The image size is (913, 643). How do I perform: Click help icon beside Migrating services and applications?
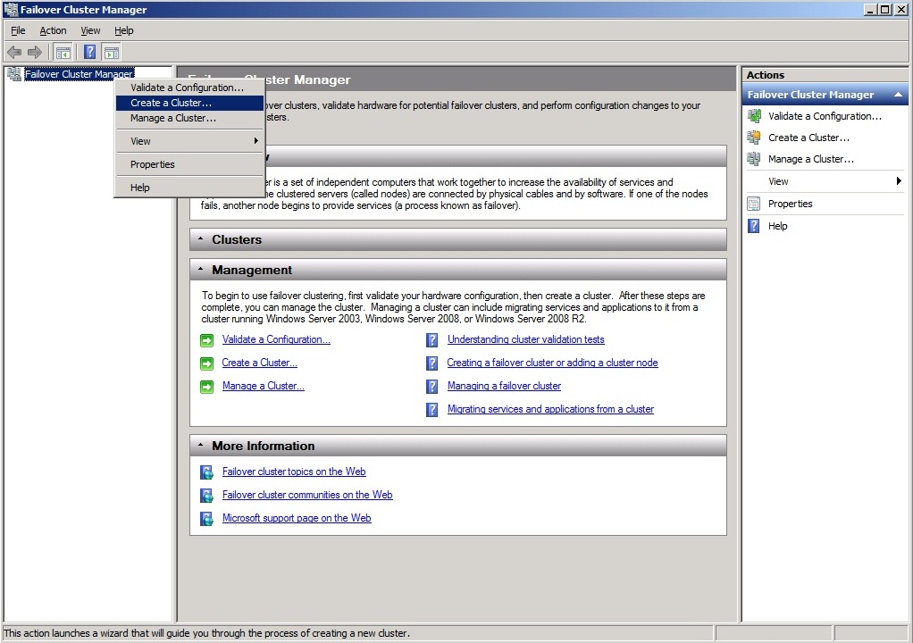pos(432,410)
